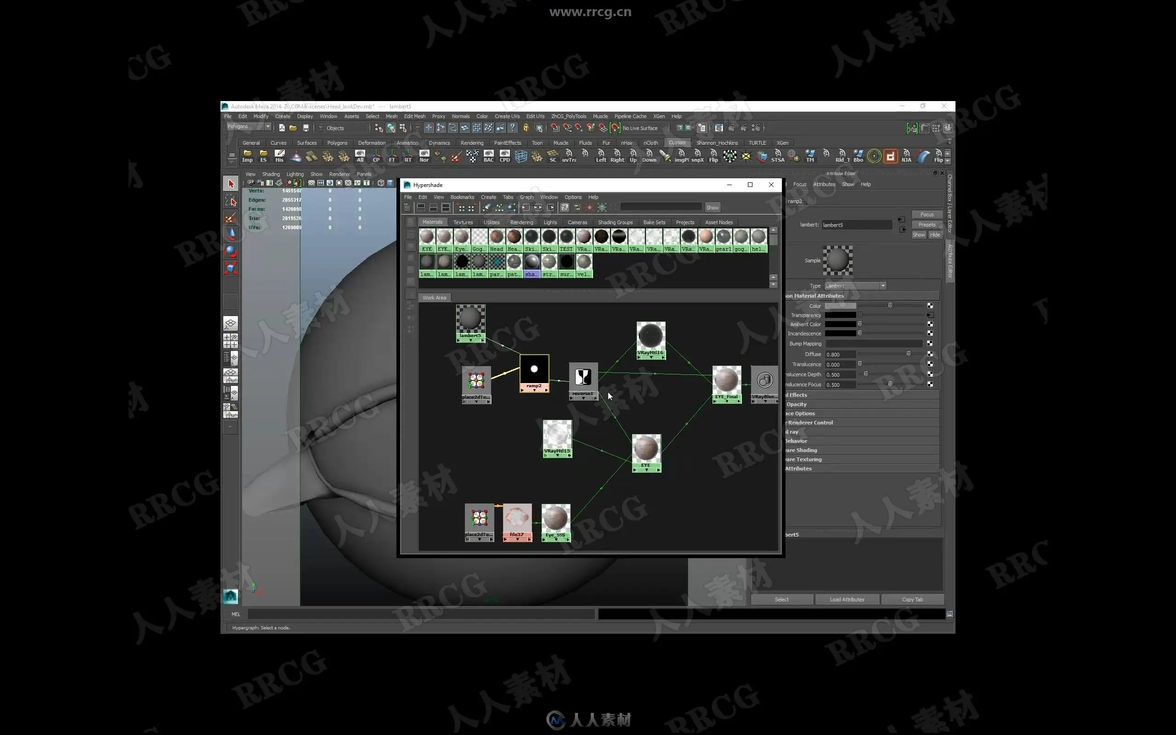Click Hypershade rearrange graph icon
This screenshot has height=735, width=1176.
(x=499, y=208)
